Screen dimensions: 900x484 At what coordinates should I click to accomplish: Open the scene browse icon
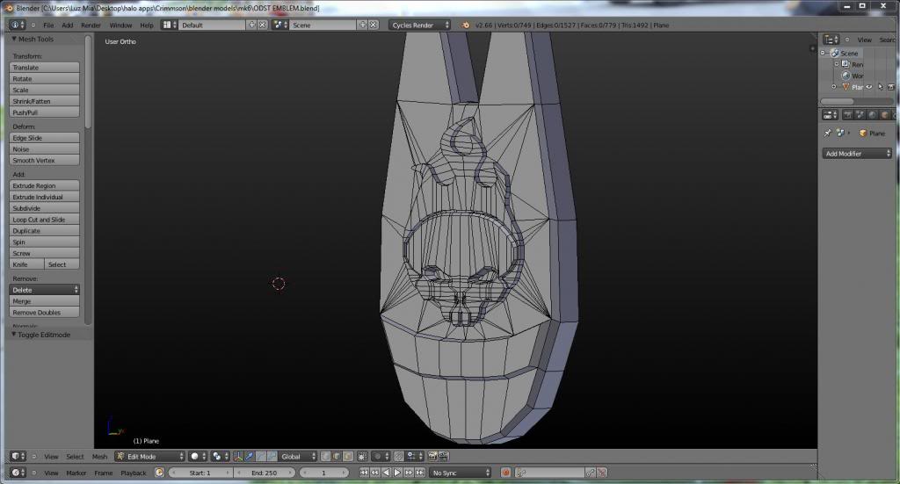click(280, 25)
